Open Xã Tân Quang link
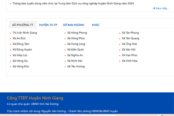This screenshot has width=174, height=116. tap(130, 38)
